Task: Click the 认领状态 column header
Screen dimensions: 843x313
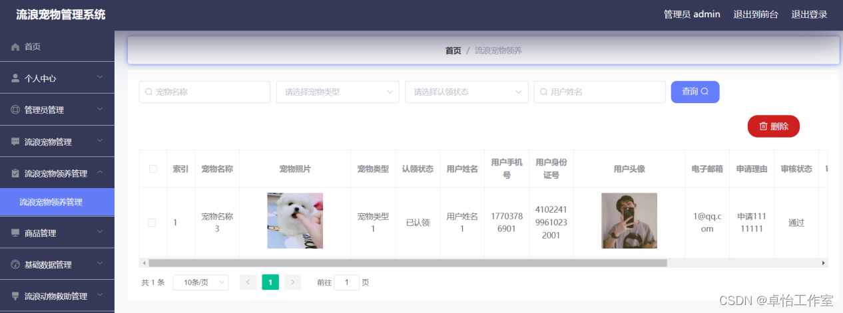Action: tap(418, 169)
